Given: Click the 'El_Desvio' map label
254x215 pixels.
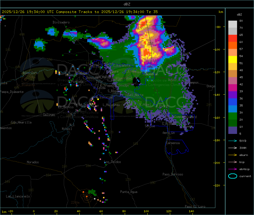Looking at the screenshot, I should click(66, 107).
